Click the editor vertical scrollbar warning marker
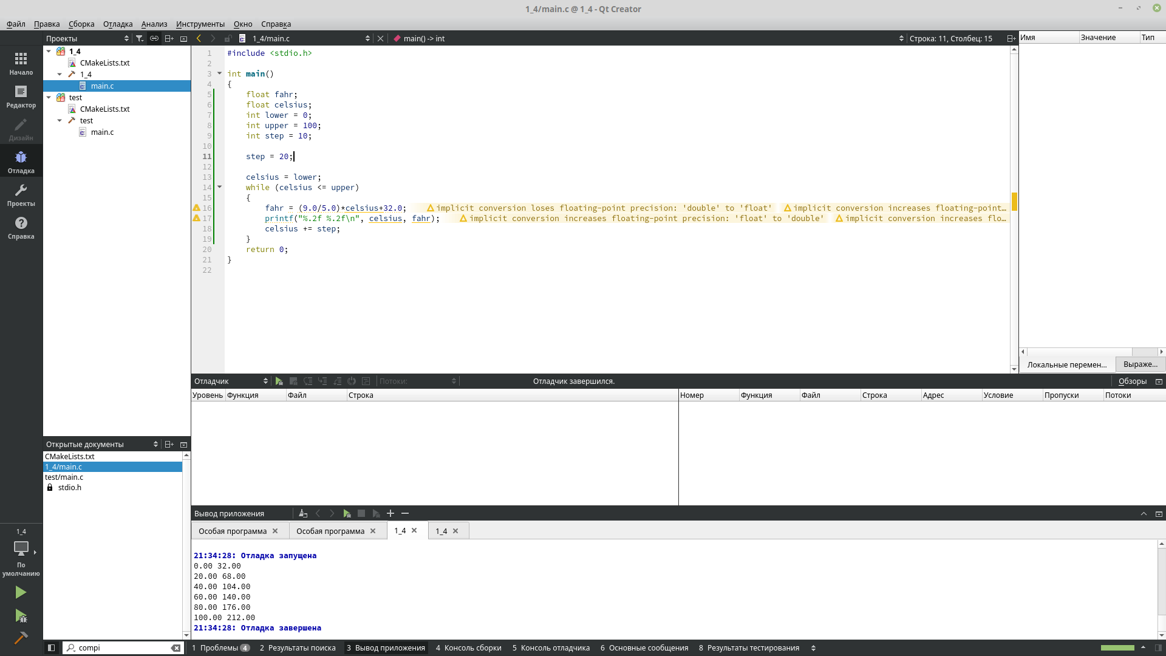This screenshot has height=656, width=1166. pyautogui.click(x=1014, y=201)
